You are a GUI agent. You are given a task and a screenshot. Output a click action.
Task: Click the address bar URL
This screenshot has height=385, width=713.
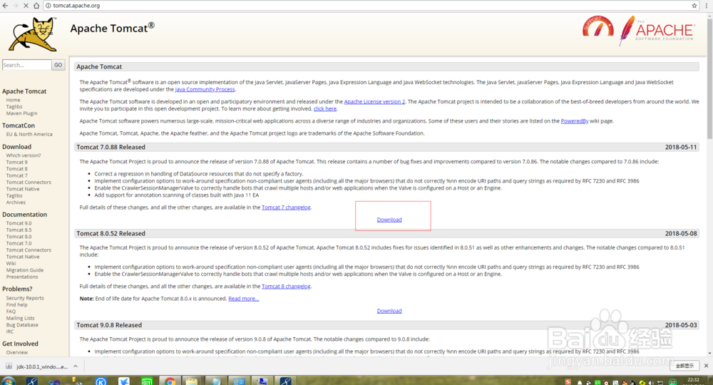pyautogui.click(x=76, y=6)
